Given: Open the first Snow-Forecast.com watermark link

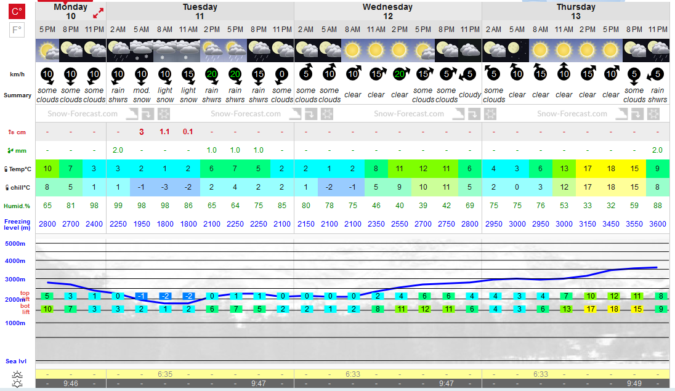Looking at the screenshot, I should click(x=83, y=114).
